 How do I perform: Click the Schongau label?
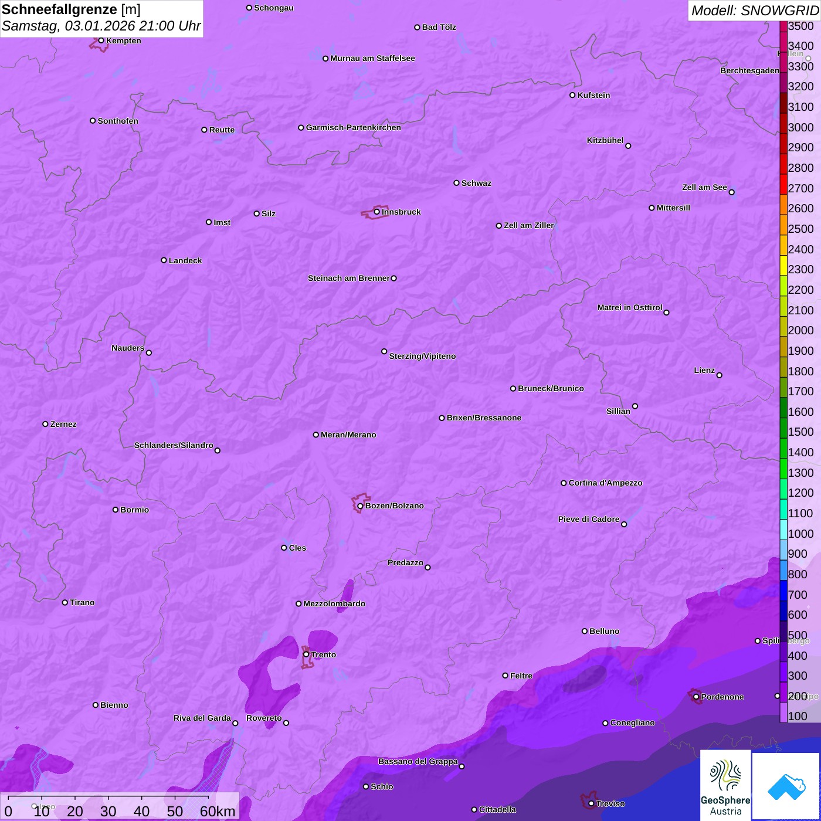click(274, 8)
